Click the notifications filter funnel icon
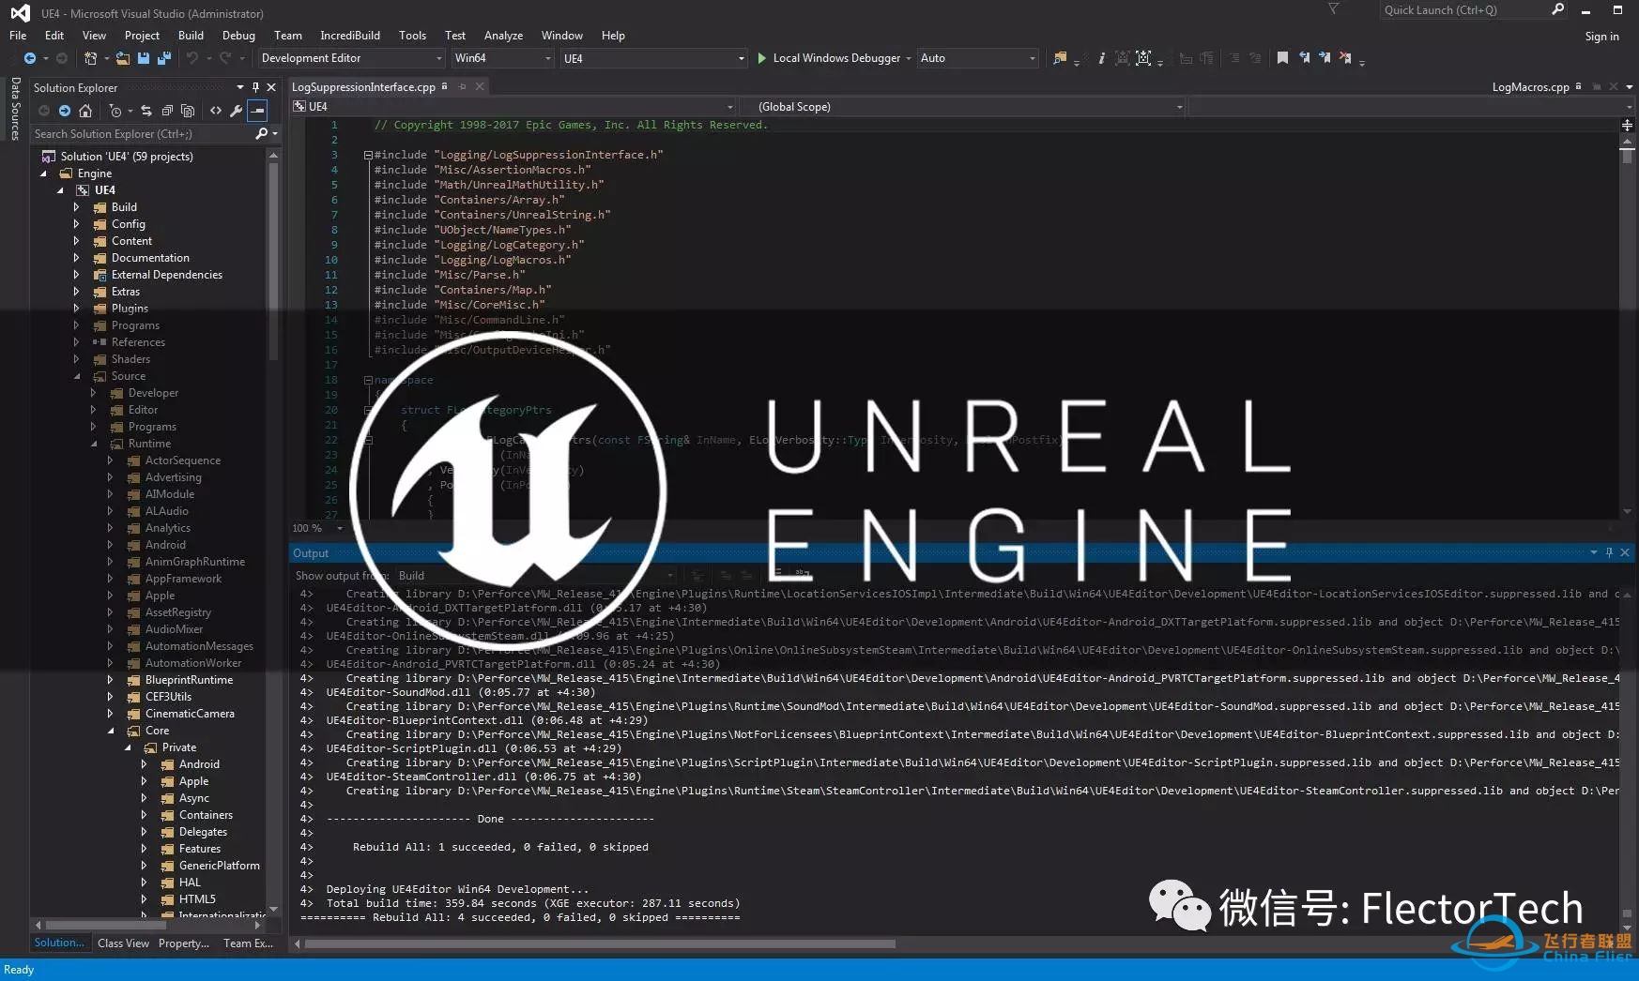Image resolution: width=1639 pixels, height=981 pixels. [1333, 8]
